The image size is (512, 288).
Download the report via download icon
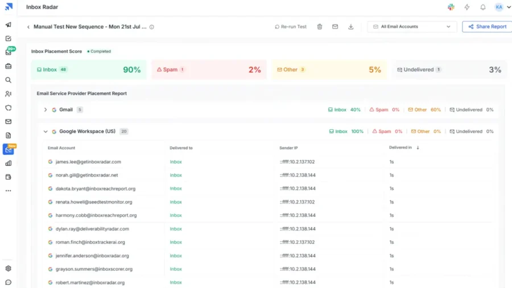351,27
